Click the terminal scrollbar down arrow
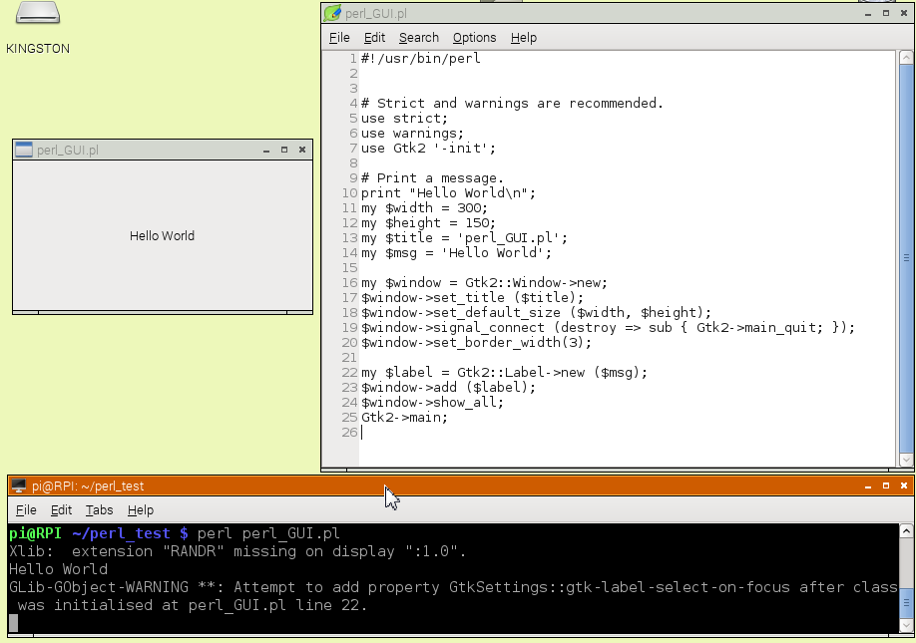Screen dimensions: 916x643 click(907, 625)
